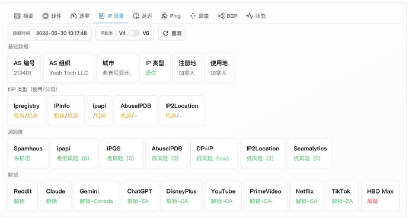This screenshot has width=409, height=219.
Task: Click the data time 2026-06-30 10:17:48
Action: (x=61, y=33)
